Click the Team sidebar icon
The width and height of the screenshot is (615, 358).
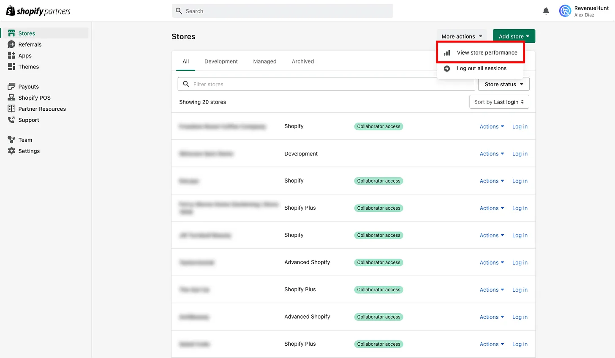(11, 139)
